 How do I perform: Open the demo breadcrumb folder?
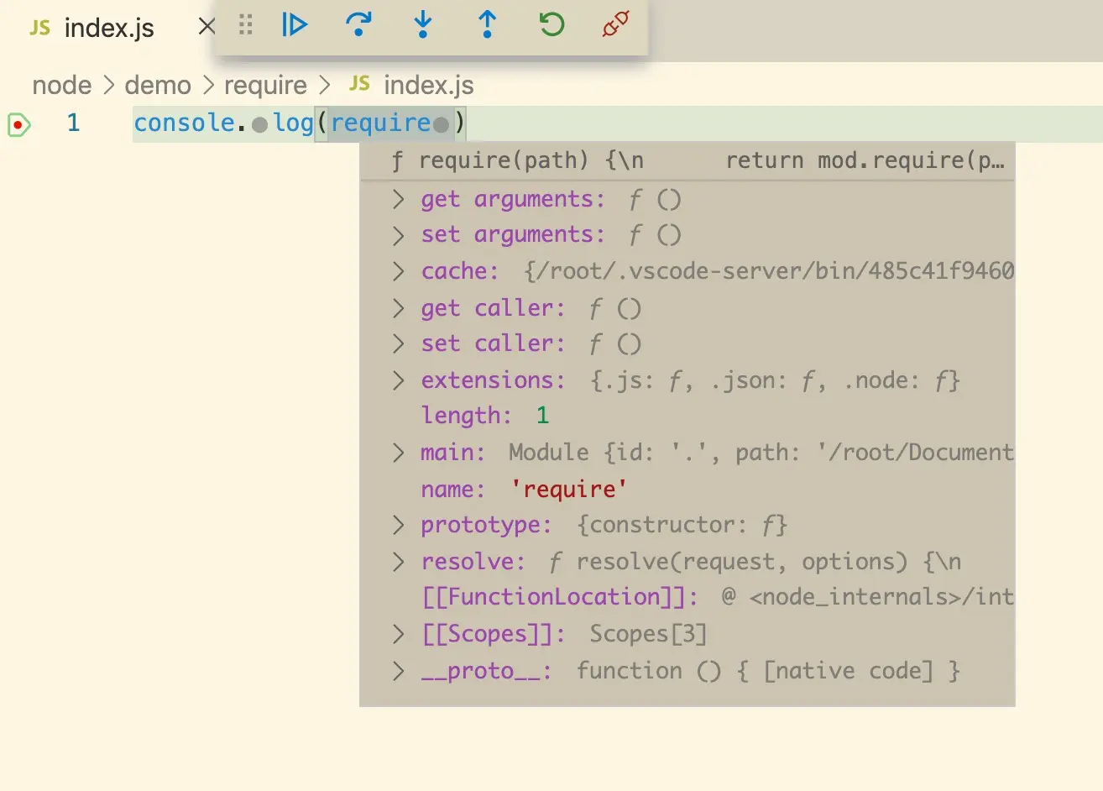pyautogui.click(x=158, y=85)
